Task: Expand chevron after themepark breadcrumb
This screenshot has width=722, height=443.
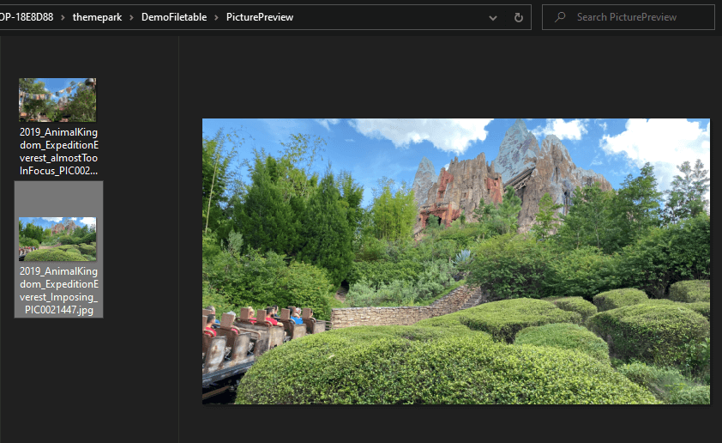Action: pos(132,17)
